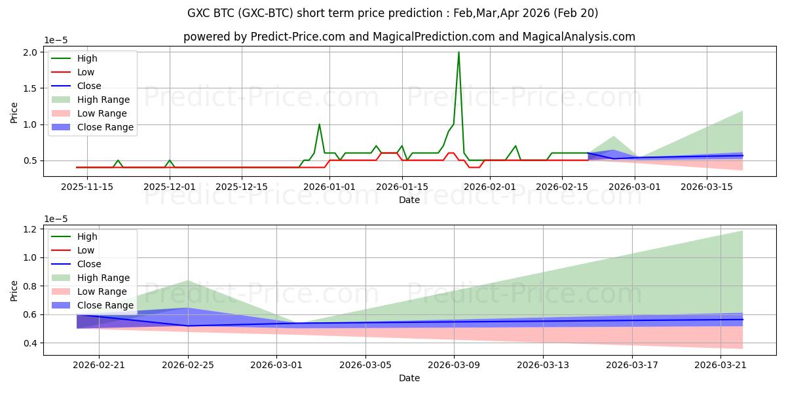Click the 1e-5 scale label above bottom chart
The height and width of the screenshot is (393, 786).
click(56, 219)
